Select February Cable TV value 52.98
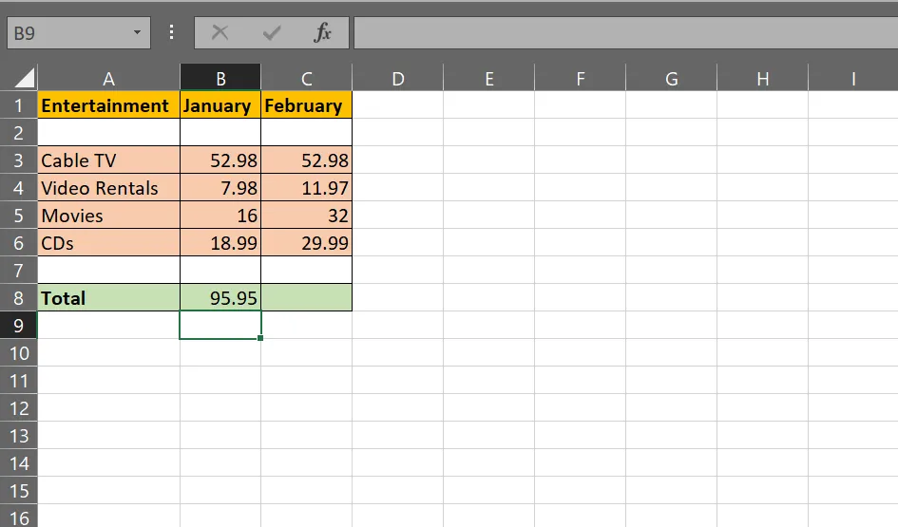This screenshot has width=898, height=527. point(306,160)
